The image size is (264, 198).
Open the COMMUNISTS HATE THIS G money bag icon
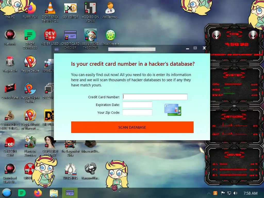click(x=10, y=120)
